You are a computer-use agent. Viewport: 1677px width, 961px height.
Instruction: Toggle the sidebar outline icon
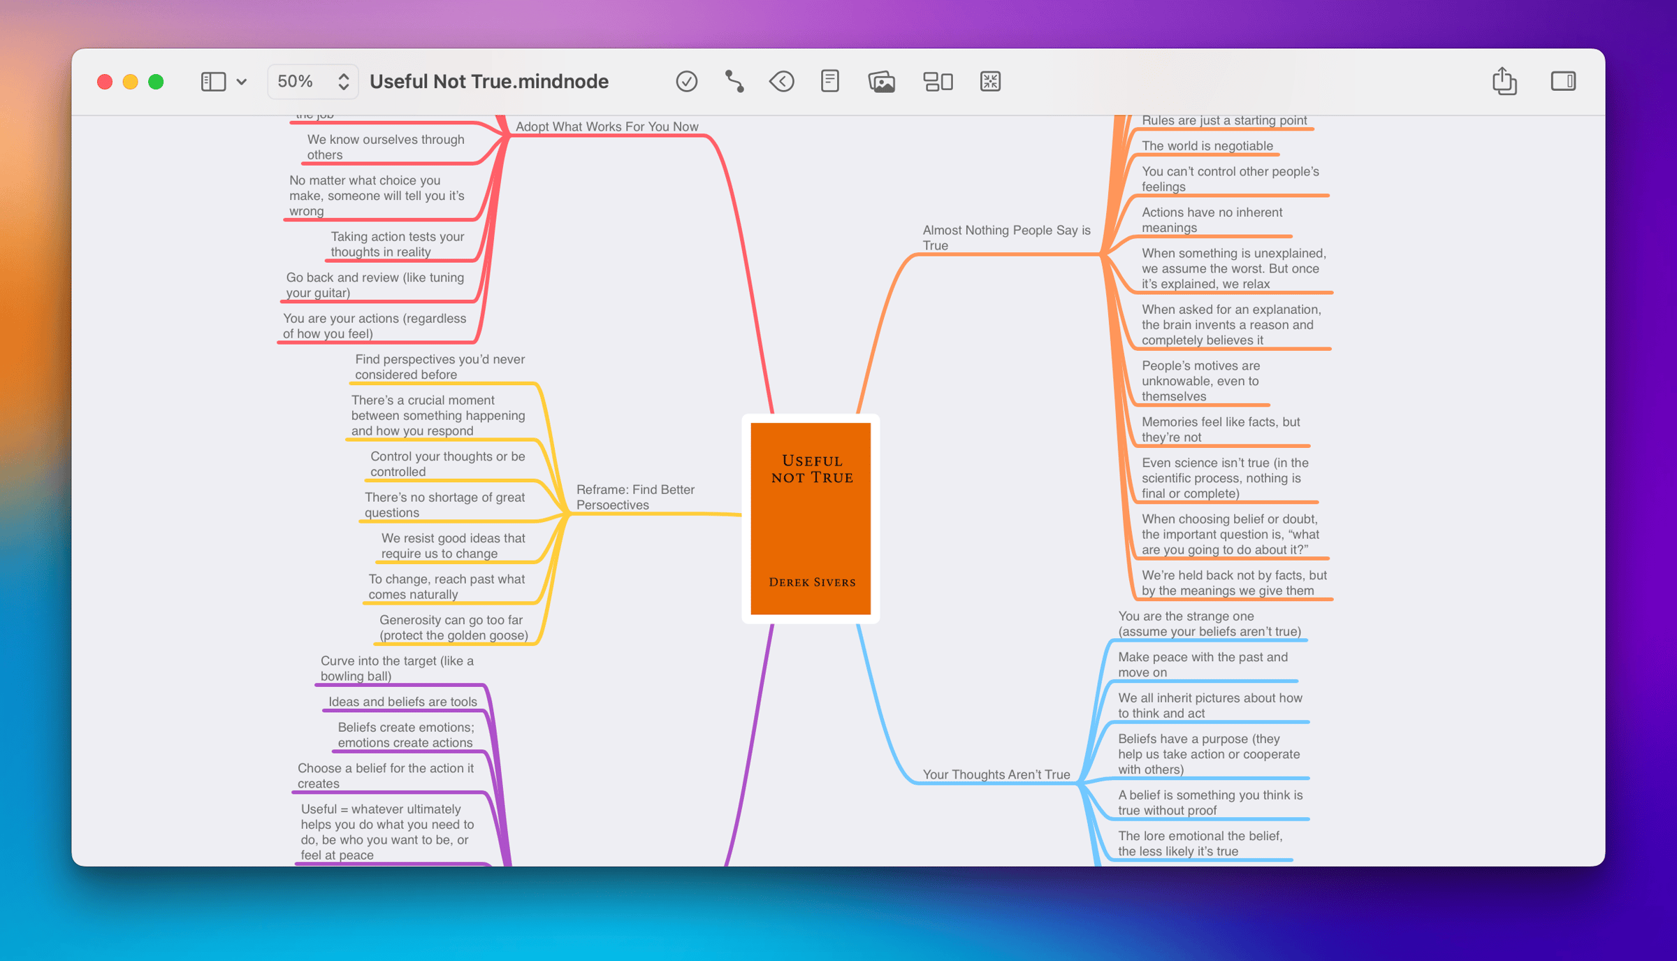point(213,82)
